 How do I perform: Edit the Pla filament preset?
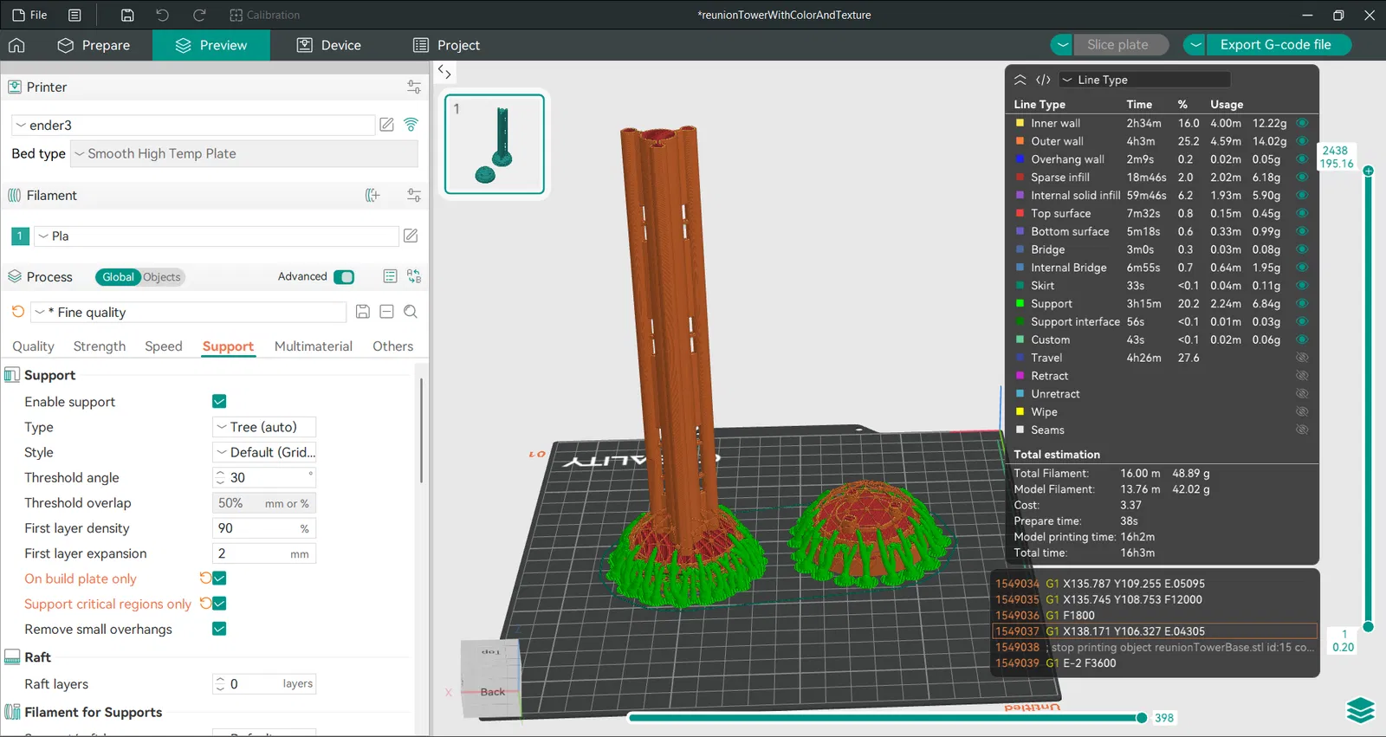(x=411, y=236)
